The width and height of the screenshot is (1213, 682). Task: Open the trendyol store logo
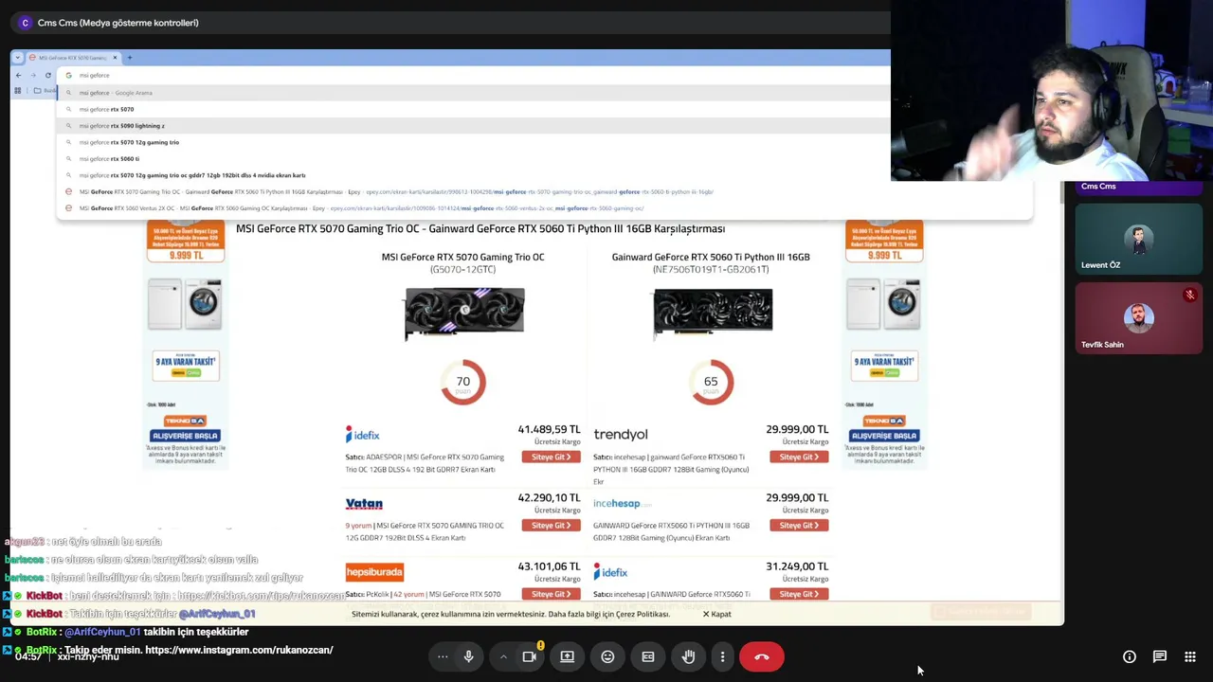point(621,434)
